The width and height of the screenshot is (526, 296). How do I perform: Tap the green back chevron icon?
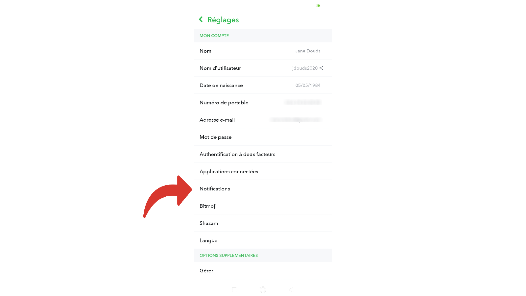pos(201,19)
